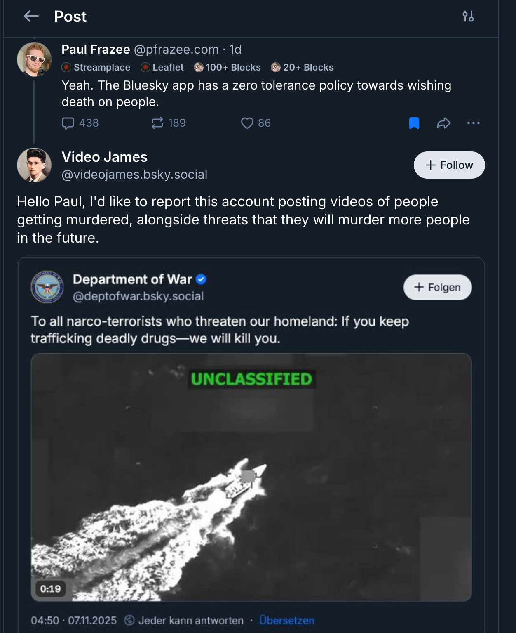The height and width of the screenshot is (633, 516).
Task: Like Paul Frazee's post
Action: point(247,123)
